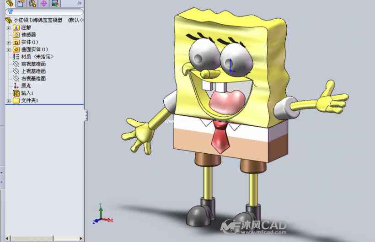
Task: Select the 输入1 label
Action: pos(27,93)
